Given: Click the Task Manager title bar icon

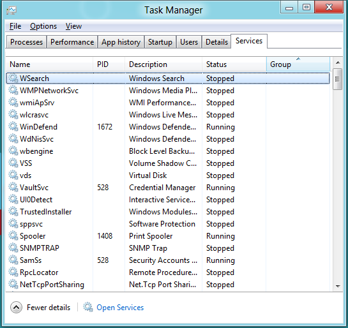Looking at the screenshot, I should (11, 10).
